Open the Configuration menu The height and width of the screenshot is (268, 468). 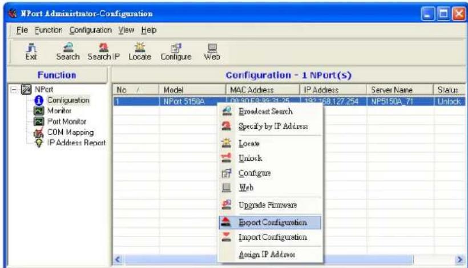[x=90, y=30]
